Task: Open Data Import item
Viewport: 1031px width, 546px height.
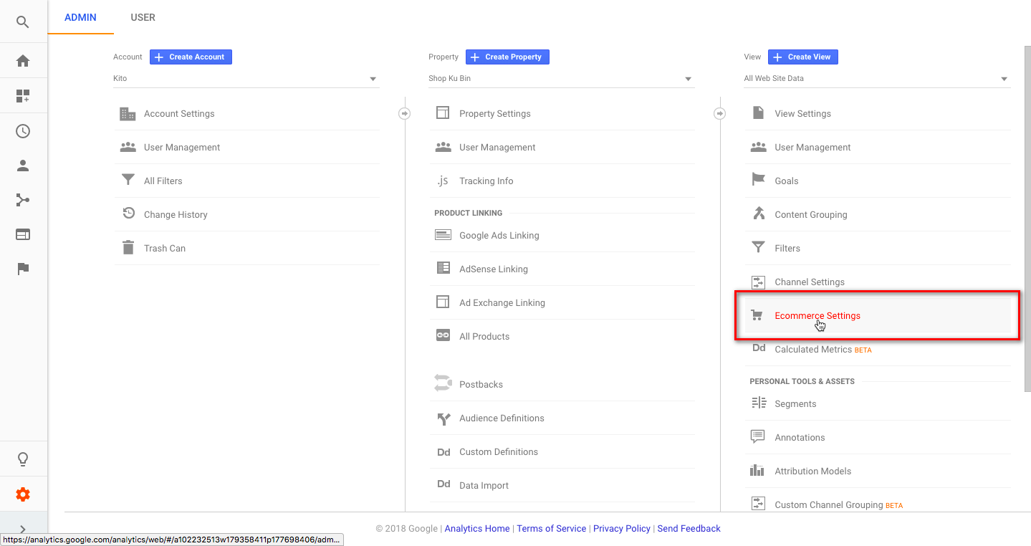Action: point(562,485)
